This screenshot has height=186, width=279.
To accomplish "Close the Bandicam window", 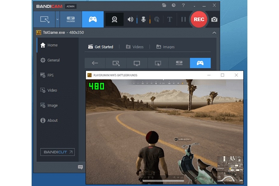I will click(214, 5).
